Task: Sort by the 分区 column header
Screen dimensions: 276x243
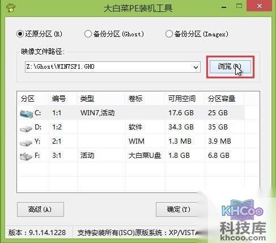Action: coord(28,99)
